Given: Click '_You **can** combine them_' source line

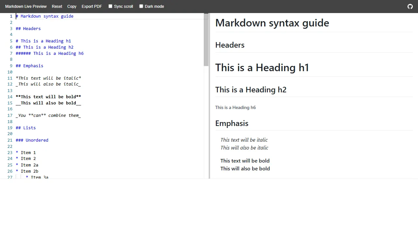Looking at the screenshot, I should pos(48,115).
